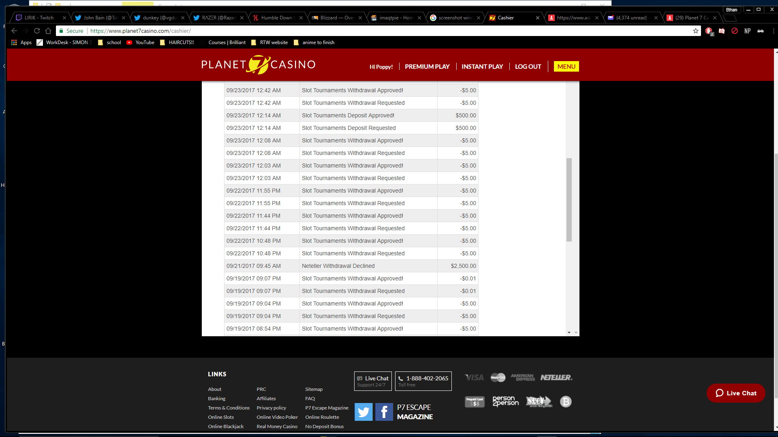The width and height of the screenshot is (778, 437).
Task: Open the red Live Chat bubble
Action: [x=736, y=393]
